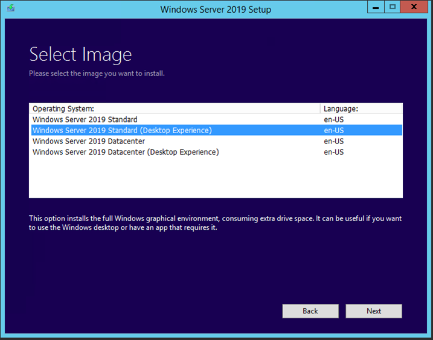Click the Operating System column header
The width and height of the screenshot is (433, 340).
(x=175, y=109)
